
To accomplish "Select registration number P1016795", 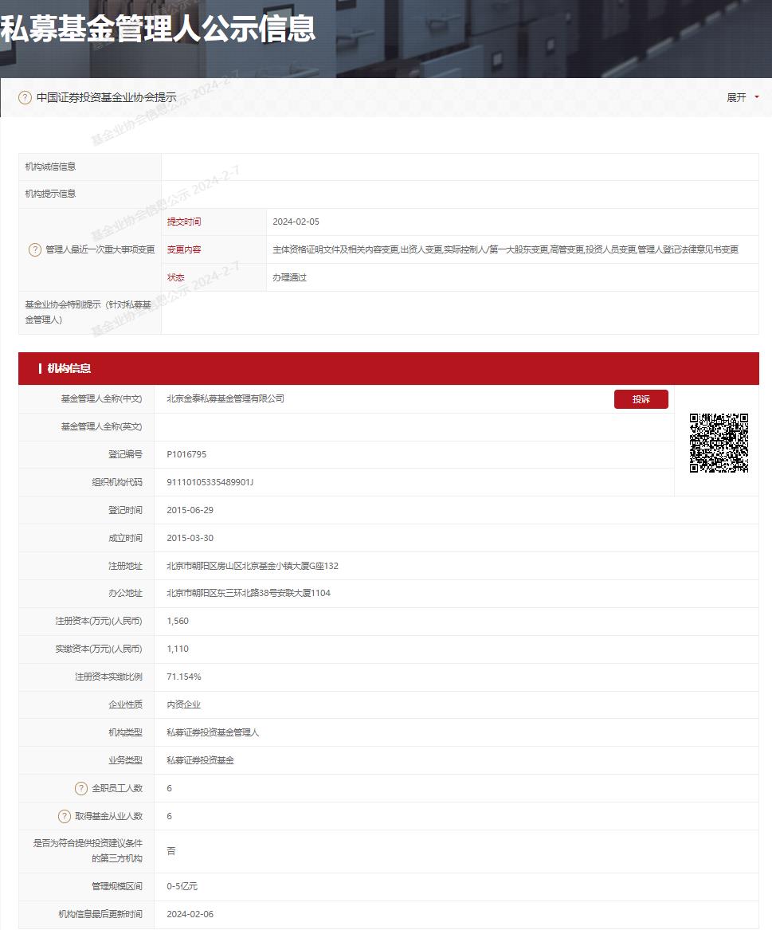I will 186,454.
